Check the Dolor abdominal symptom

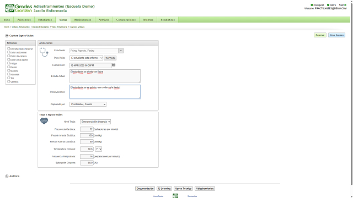tap(9, 52)
